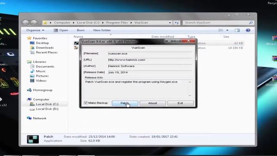Open the About button in patcher

tap(153, 103)
